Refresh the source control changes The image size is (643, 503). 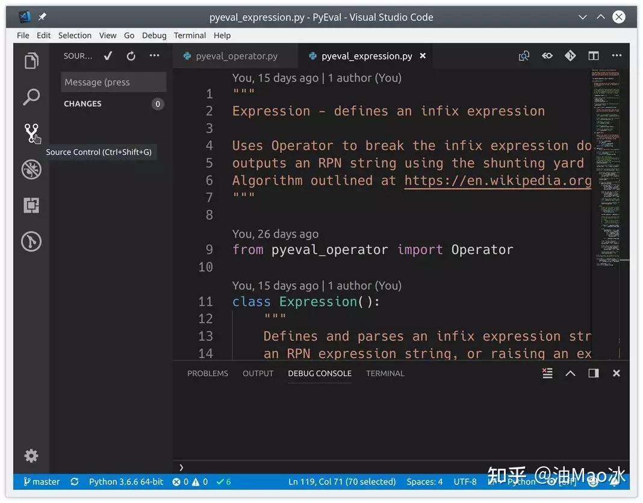(131, 55)
